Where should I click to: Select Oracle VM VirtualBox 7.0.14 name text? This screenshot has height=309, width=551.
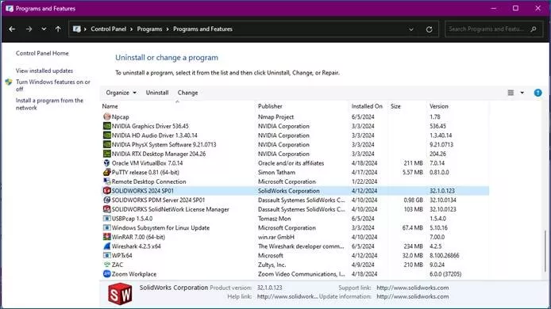[x=147, y=163]
